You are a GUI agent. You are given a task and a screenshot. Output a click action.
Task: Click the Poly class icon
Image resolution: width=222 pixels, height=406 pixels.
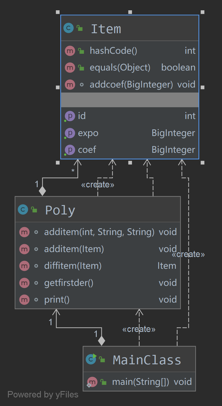tap(23, 210)
